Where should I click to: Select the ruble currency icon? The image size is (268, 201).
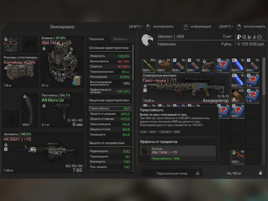[x=239, y=37]
